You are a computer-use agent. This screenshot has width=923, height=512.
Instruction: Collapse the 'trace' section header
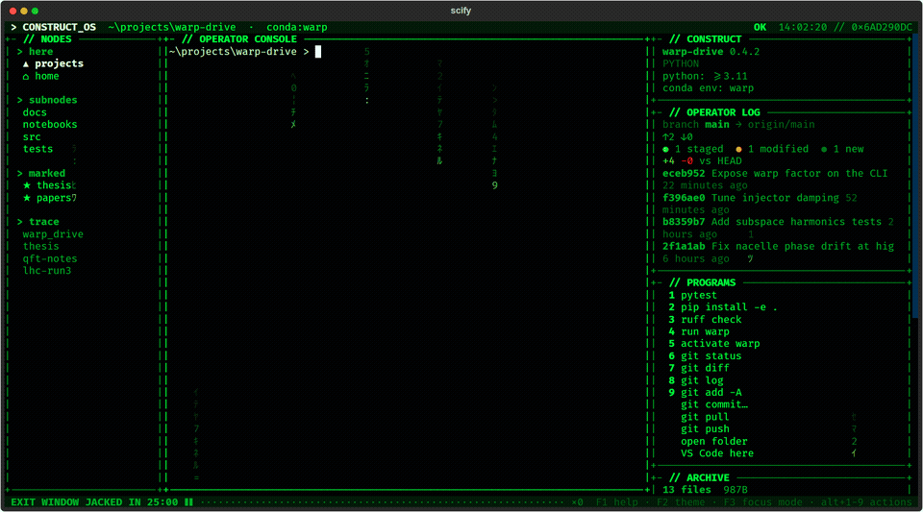pos(37,222)
